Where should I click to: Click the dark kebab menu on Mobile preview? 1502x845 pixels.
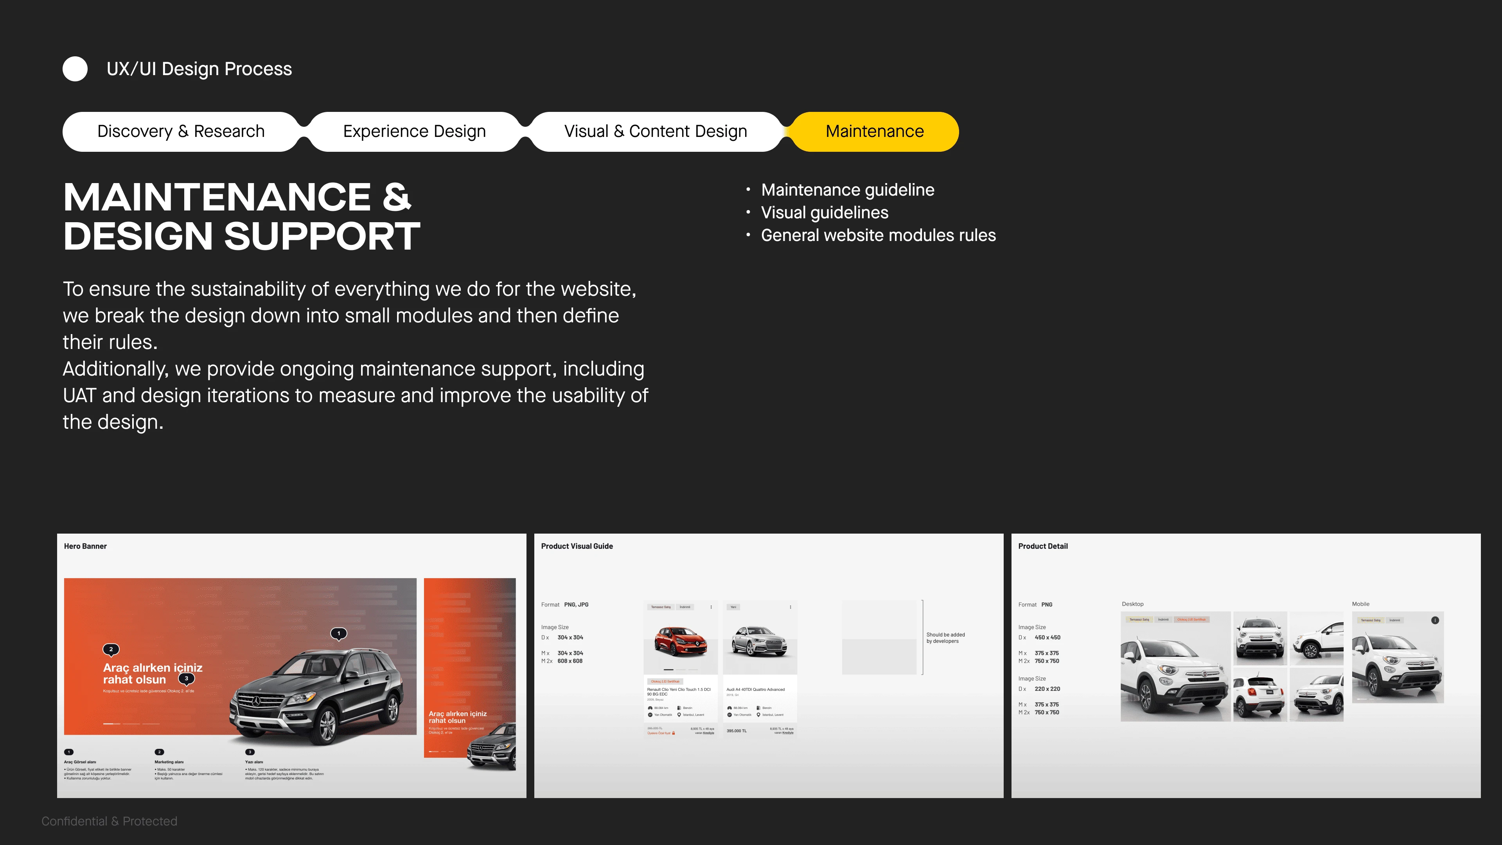point(1435,620)
